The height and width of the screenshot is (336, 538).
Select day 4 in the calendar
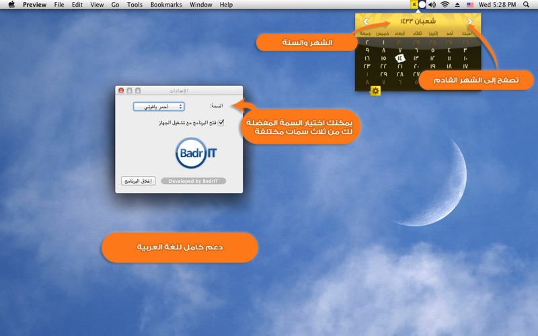pyautogui.click(x=449, y=50)
